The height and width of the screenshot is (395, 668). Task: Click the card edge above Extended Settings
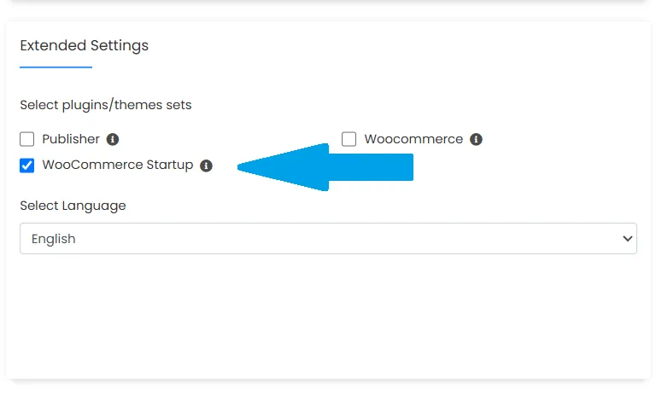[328, 20]
